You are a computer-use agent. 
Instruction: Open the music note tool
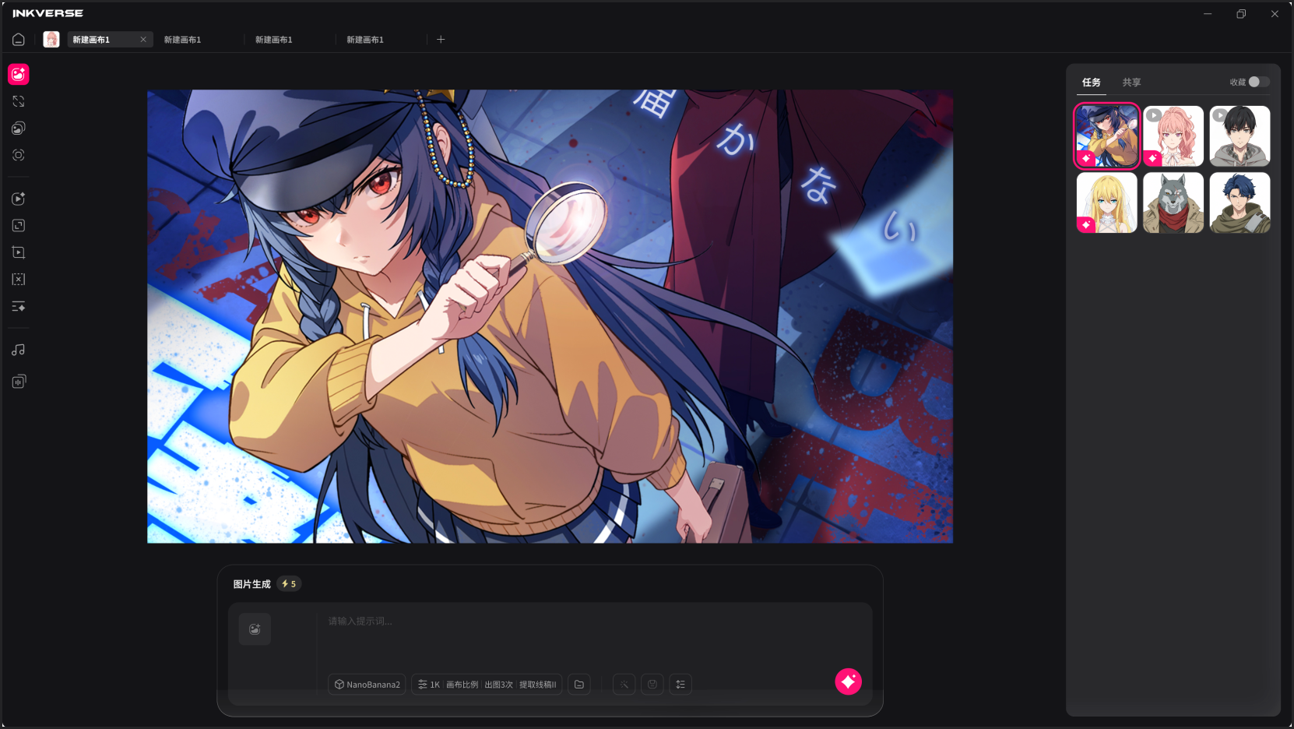coord(19,350)
